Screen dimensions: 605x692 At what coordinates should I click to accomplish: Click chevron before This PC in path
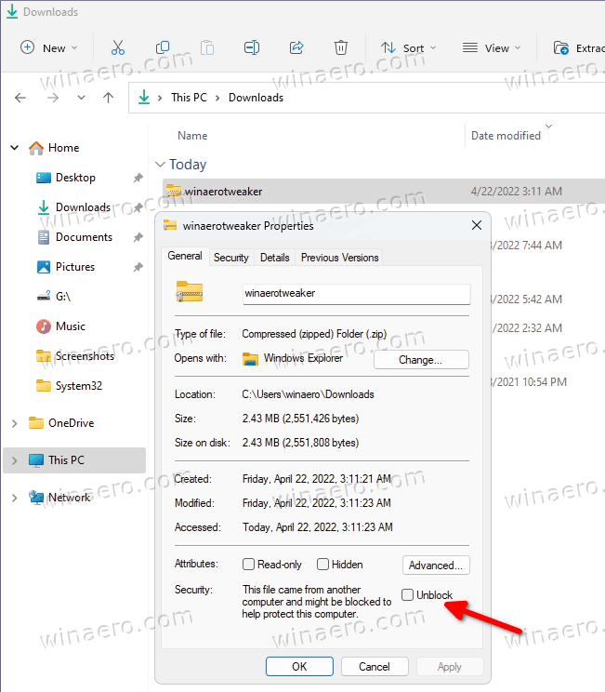[x=160, y=98]
